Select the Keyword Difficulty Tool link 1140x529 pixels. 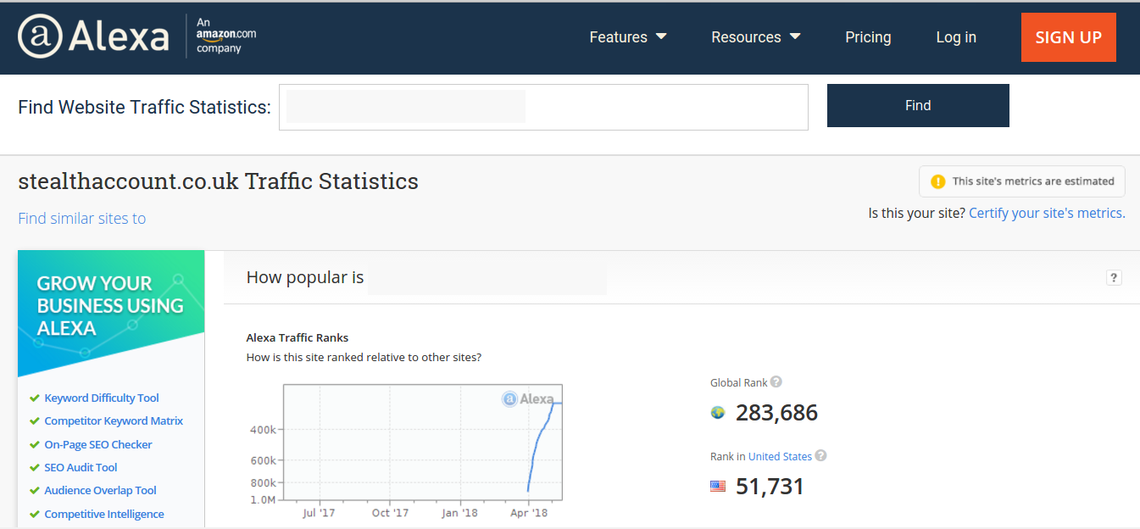[101, 397]
